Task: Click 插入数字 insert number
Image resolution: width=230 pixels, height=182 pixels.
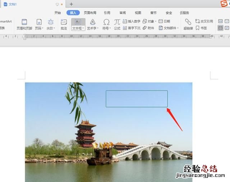Action: point(132,21)
